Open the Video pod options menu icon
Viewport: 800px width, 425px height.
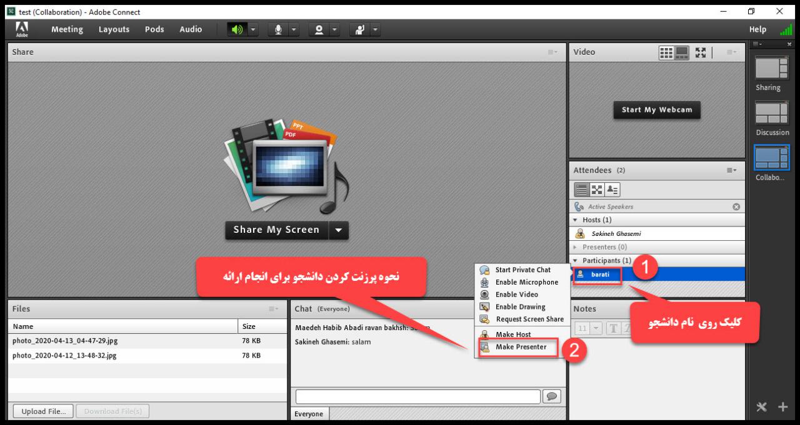pos(732,52)
